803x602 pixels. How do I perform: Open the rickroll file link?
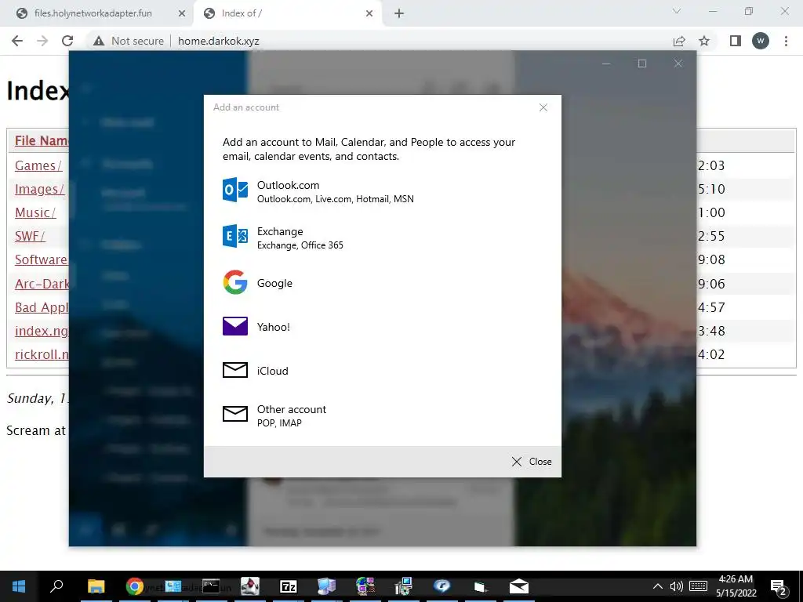pyautogui.click(x=42, y=354)
